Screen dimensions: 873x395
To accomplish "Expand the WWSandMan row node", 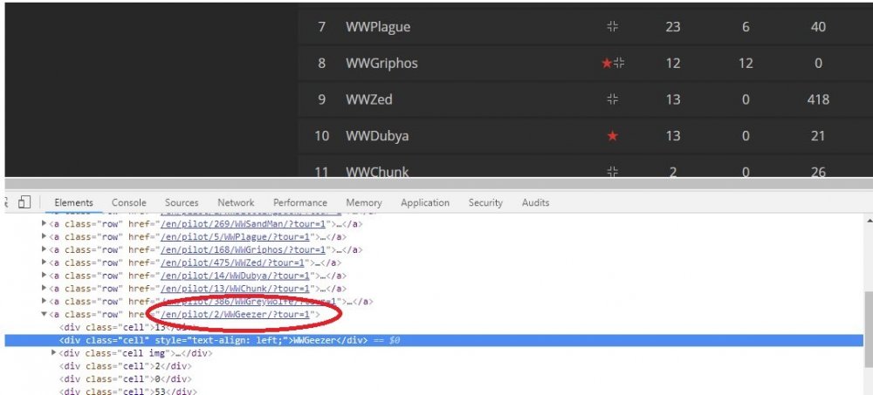I will (x=45, y=223).
